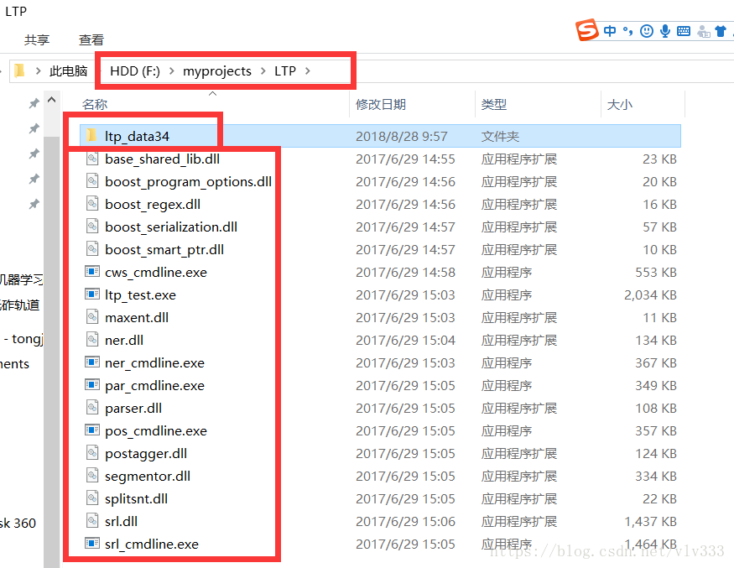
Task: Open Sogou soft keyboard icon
Action: pos(684,31)
